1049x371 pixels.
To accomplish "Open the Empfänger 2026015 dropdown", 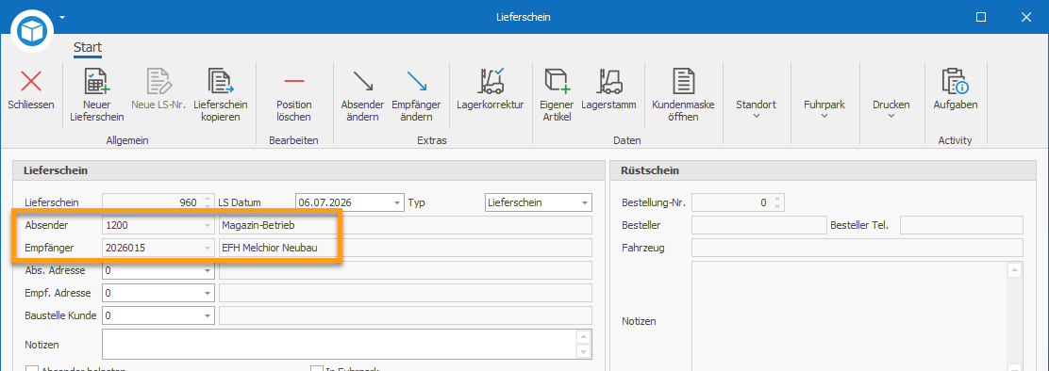I will (208, 249).
